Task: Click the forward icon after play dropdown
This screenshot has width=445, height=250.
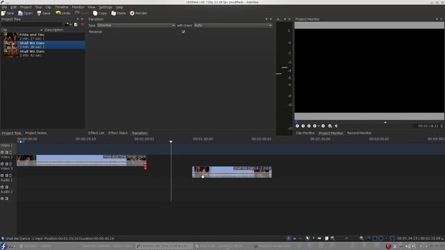Action: pyautogui.click(x=323, y=126)
